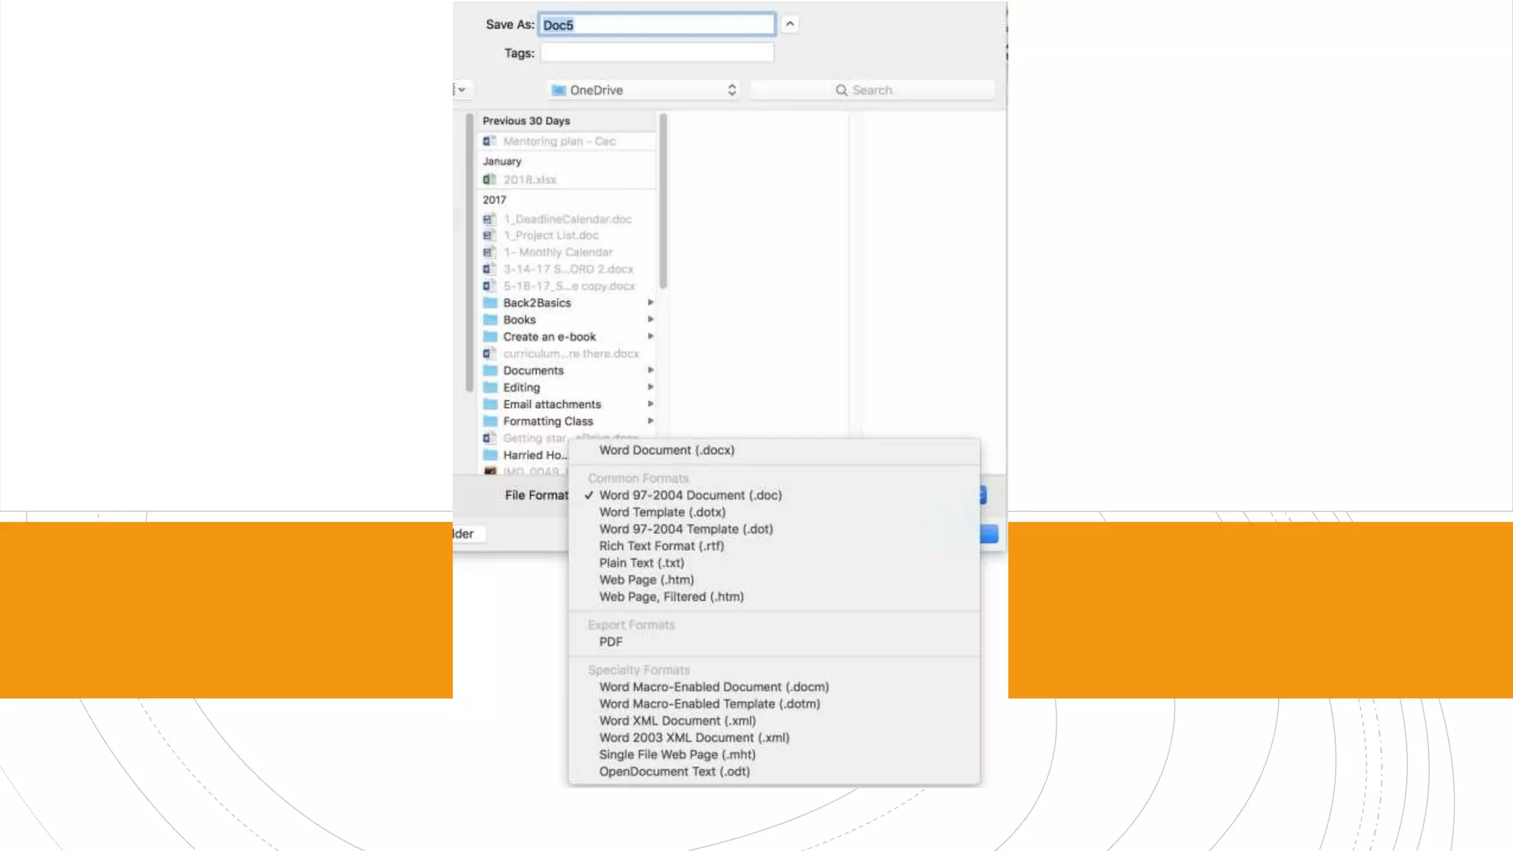Choose PDF from Export Formats

610,641
